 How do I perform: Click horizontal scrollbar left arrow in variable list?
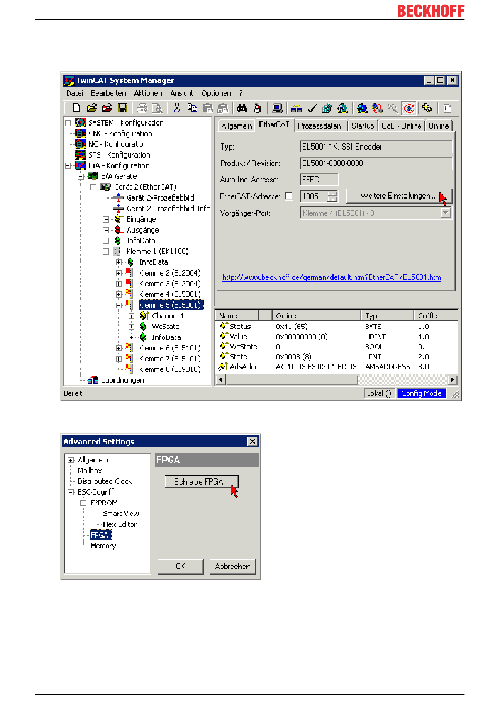tap(221, 380)
